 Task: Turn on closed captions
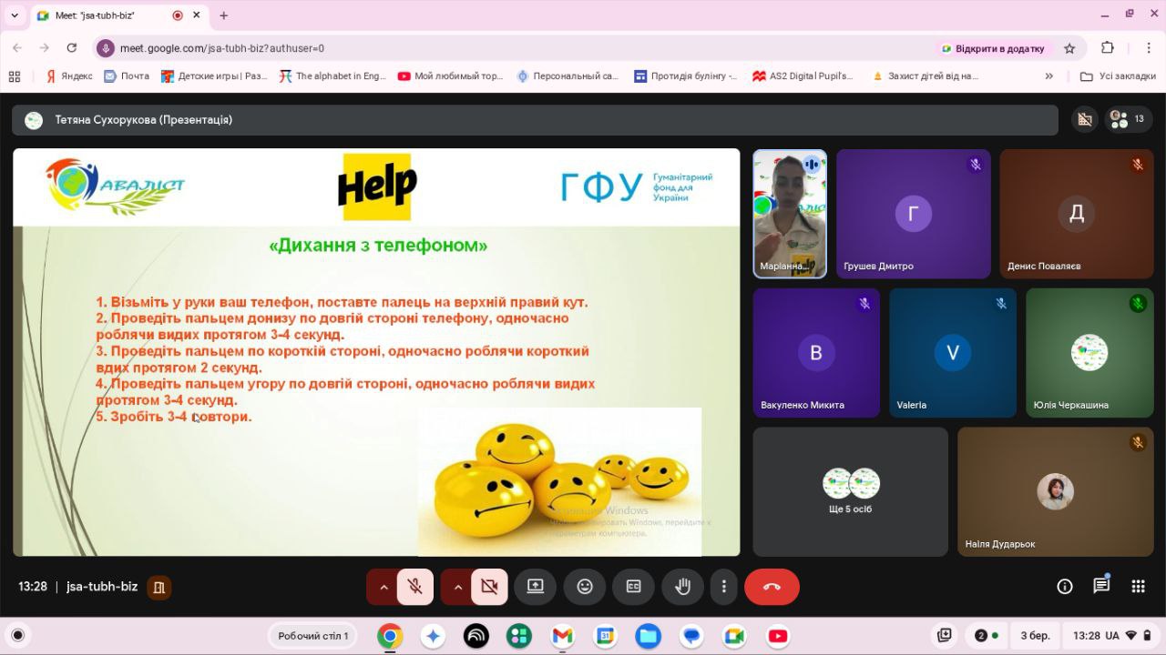[x=633, y=587]
